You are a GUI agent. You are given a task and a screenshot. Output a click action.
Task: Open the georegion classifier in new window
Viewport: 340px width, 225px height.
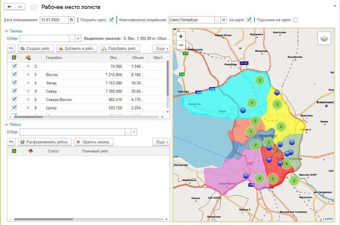pos(224,20)
